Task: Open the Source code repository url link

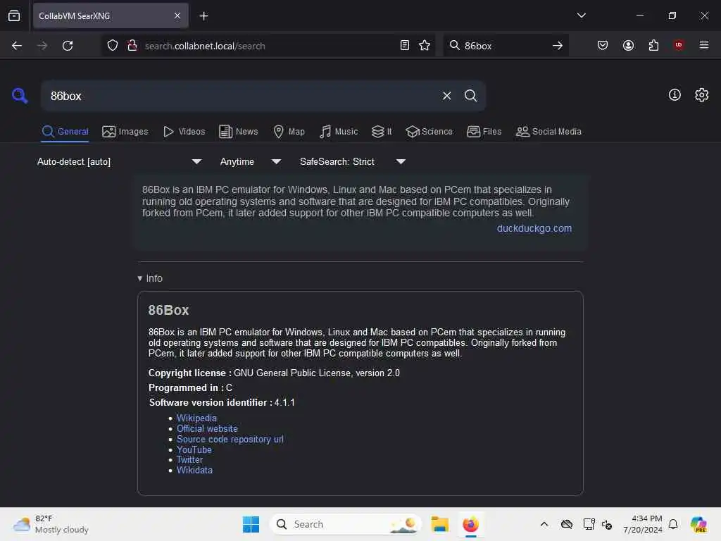Action: (x=230, y=439)
